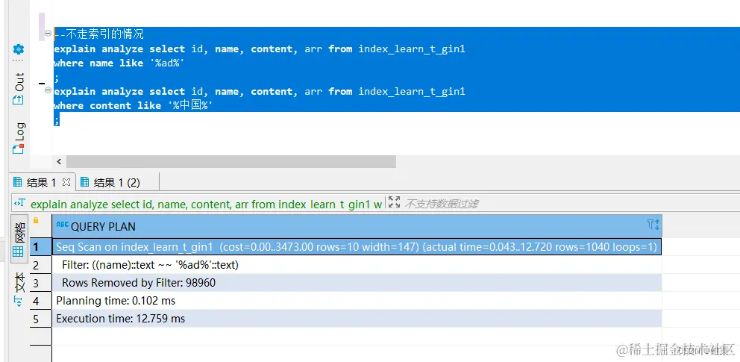Click the editor horizontal scrollbar thumb
Viewport: 740px width, 362px height.
[x=231, y=161]
